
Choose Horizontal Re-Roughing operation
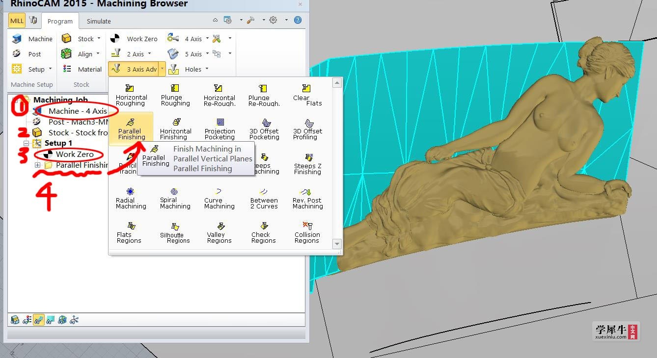point(219,95)
